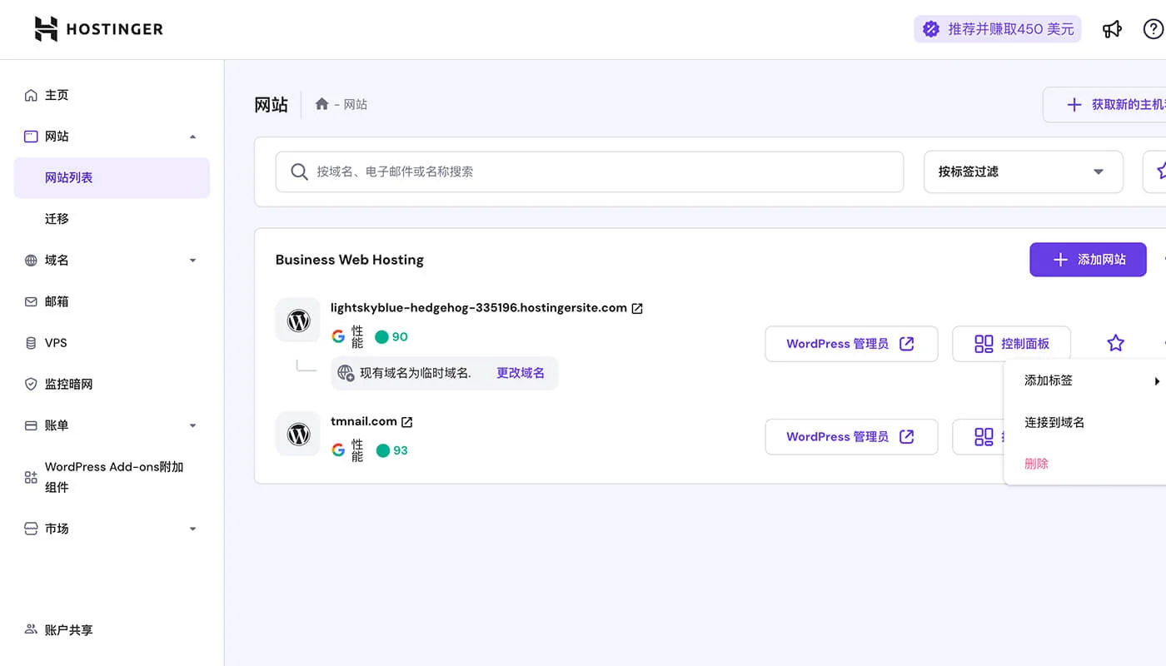Click the Hostinger logo
Viewport: 1166px width, 666px height.
click(96, 28)
